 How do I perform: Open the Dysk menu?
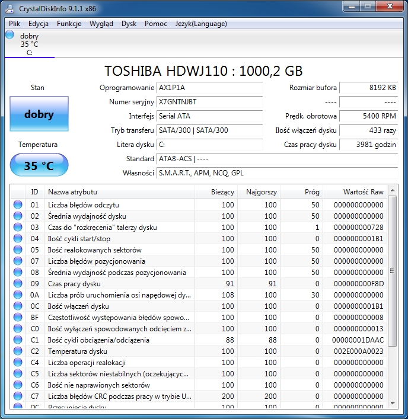[x=129, y=24]
